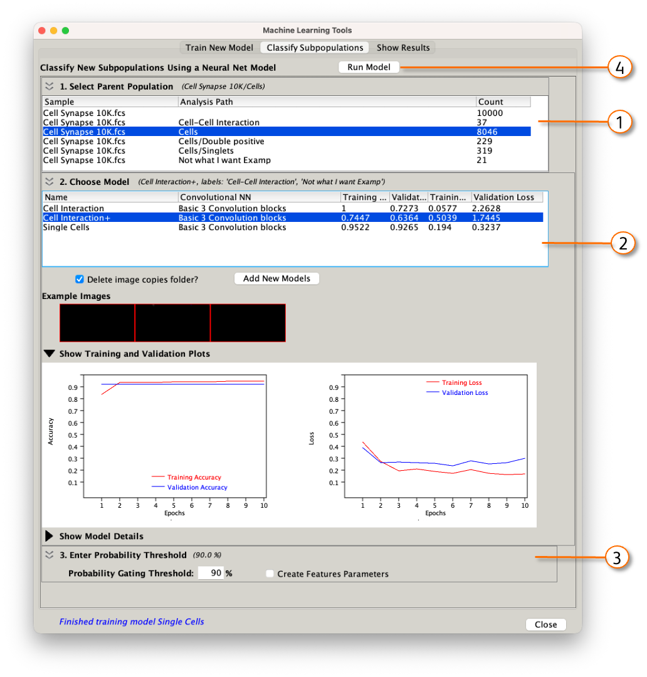647x677 pixels.
Task: Collapse the Select Parent Population section chevron
Action: tap(49, 87)
